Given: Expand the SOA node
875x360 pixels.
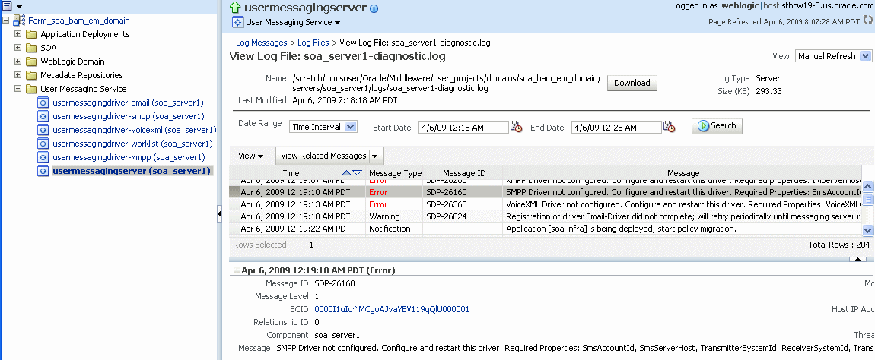Looking at the screenshot, I should tap(17, 48).
